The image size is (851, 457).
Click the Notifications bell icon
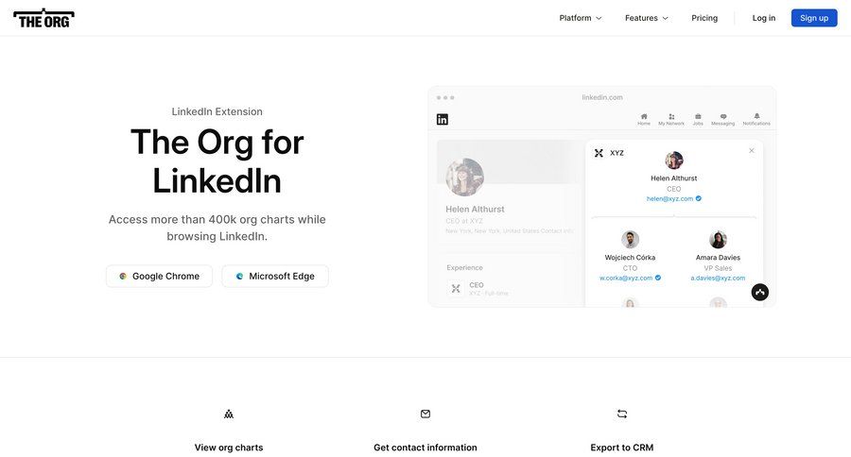pyautogui.click(x=756, y=117)
